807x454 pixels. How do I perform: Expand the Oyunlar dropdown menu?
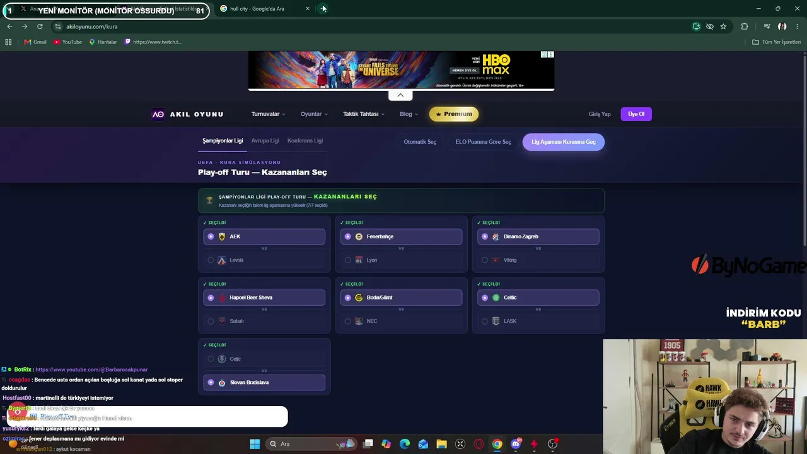tap(313, 114)
